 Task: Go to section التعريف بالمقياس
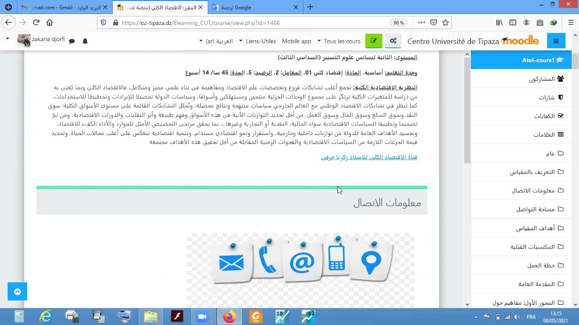pyautogui.click(x=521, y=172)
